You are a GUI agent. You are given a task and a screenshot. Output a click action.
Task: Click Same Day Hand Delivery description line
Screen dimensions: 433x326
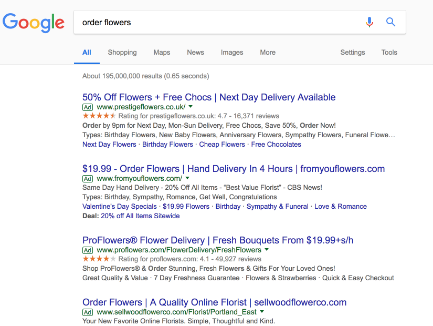tap(203, 187)
